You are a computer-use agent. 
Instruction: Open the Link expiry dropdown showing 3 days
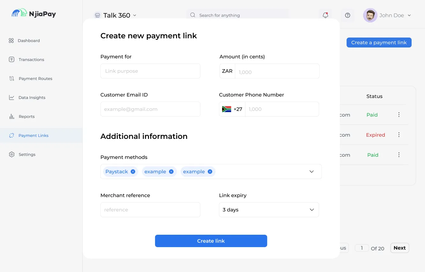tap(311, 210)
